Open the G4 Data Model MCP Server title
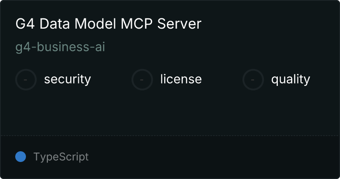Screen dimensions: 340x179 click(108, 23)
